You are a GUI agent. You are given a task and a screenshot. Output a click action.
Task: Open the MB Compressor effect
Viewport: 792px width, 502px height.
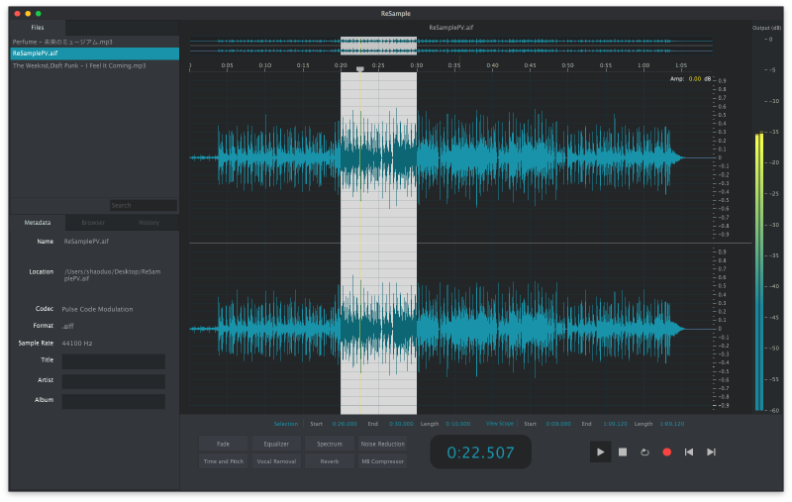tap(382, 461)
